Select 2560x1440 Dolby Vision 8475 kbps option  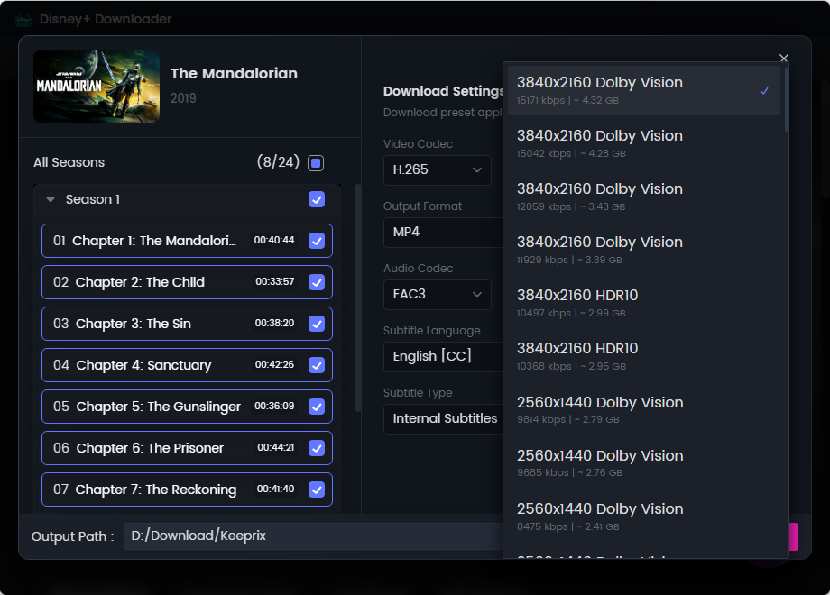(x=643, y=517)
